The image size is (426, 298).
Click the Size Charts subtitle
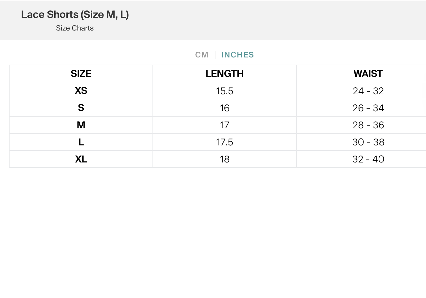pyautogui.click(x=75, y=28)
